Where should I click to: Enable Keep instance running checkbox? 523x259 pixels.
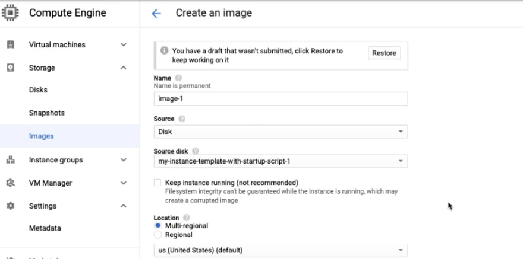[x=157, y=183]
